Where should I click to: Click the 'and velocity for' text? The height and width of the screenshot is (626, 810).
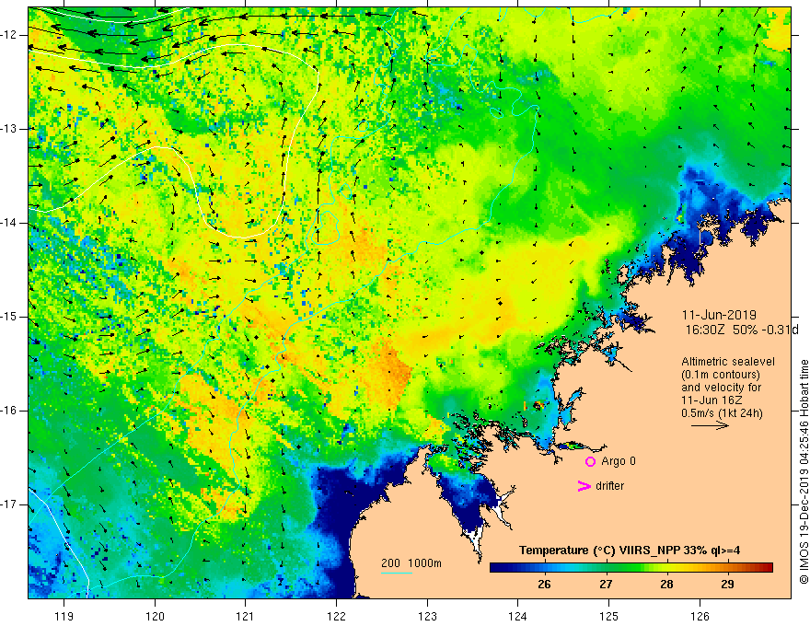pyautogui.click(x=721, y=387)
